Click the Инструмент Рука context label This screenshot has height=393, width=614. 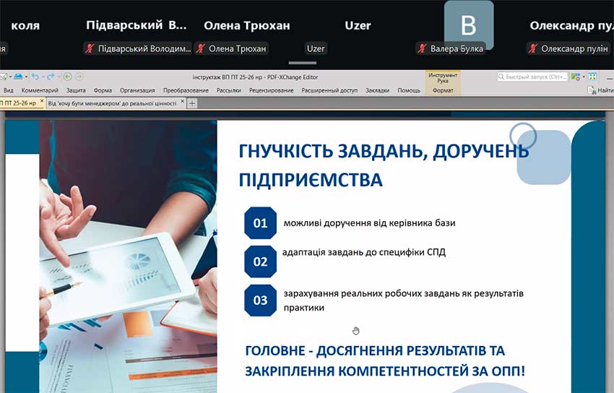tap(443, 77)
